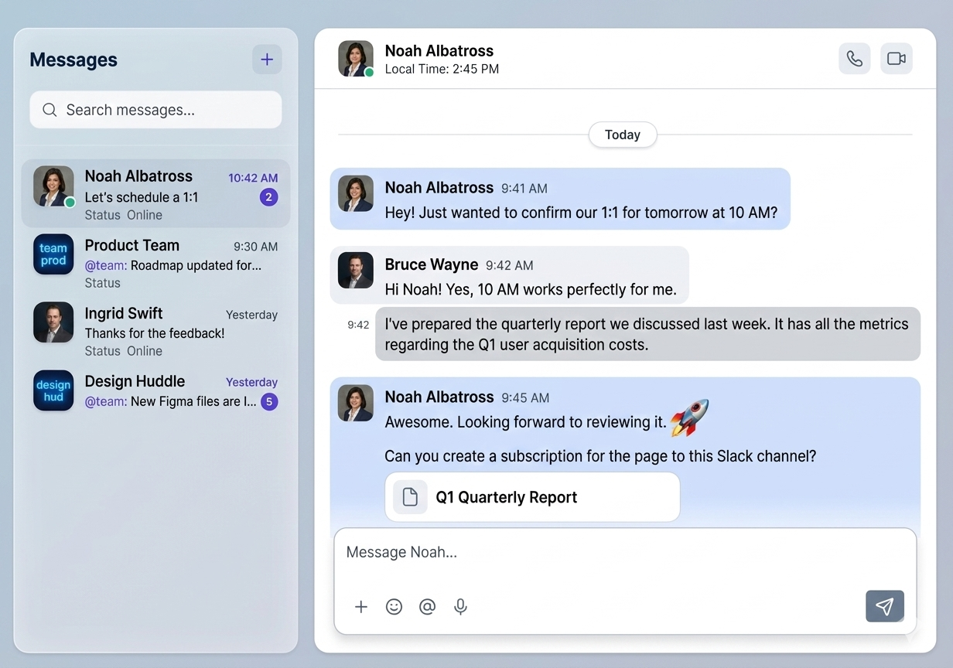Select the Ingrid Swift conversation
The width and height of the screenshot is (953, 668).
tap(155, 331)
